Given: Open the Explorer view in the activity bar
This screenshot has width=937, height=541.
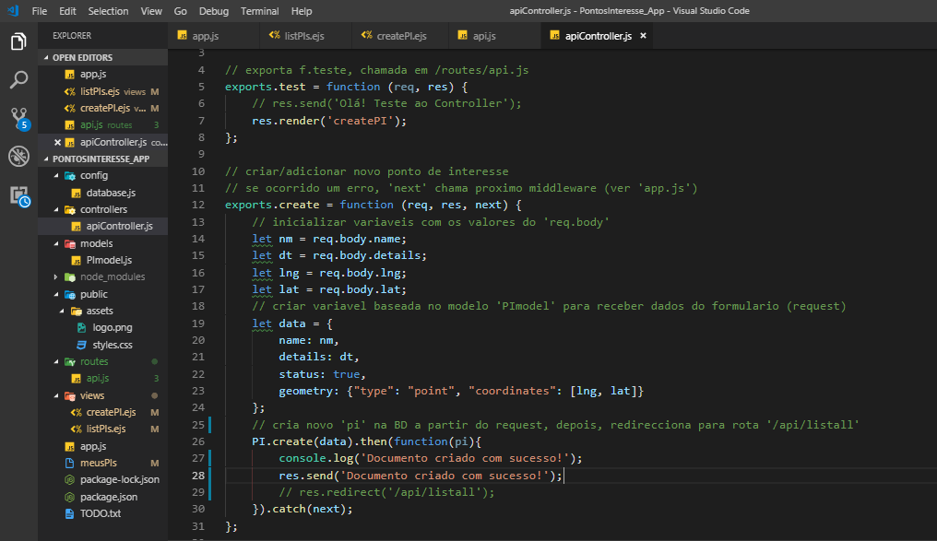Looking at the screenshot, I should [18, 41].
